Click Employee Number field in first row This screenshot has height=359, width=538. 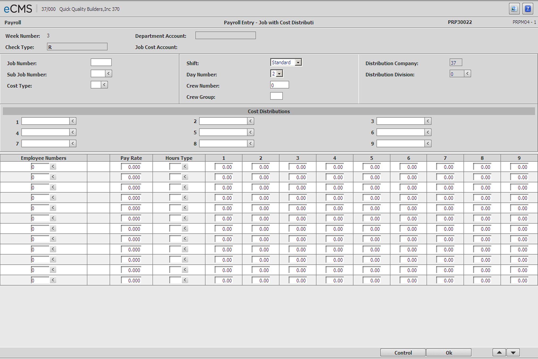coord(40,167)
